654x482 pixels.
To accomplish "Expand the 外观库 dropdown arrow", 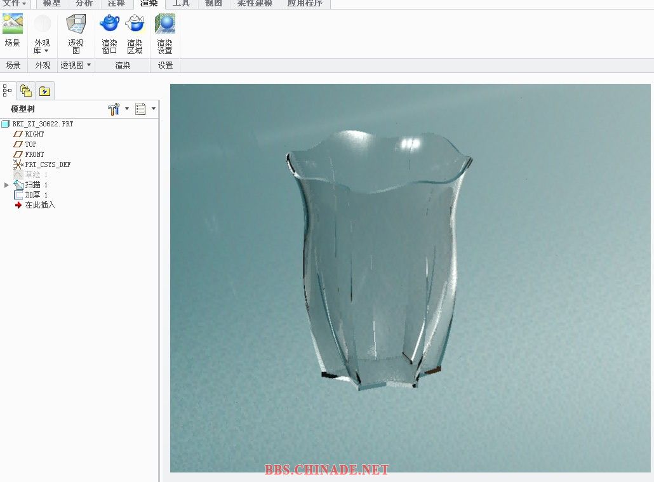I will tap(46, 51).
